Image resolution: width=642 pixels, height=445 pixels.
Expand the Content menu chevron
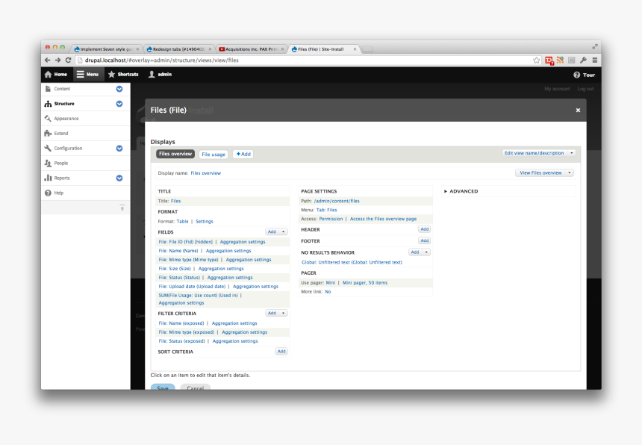[x=119, y=89]
